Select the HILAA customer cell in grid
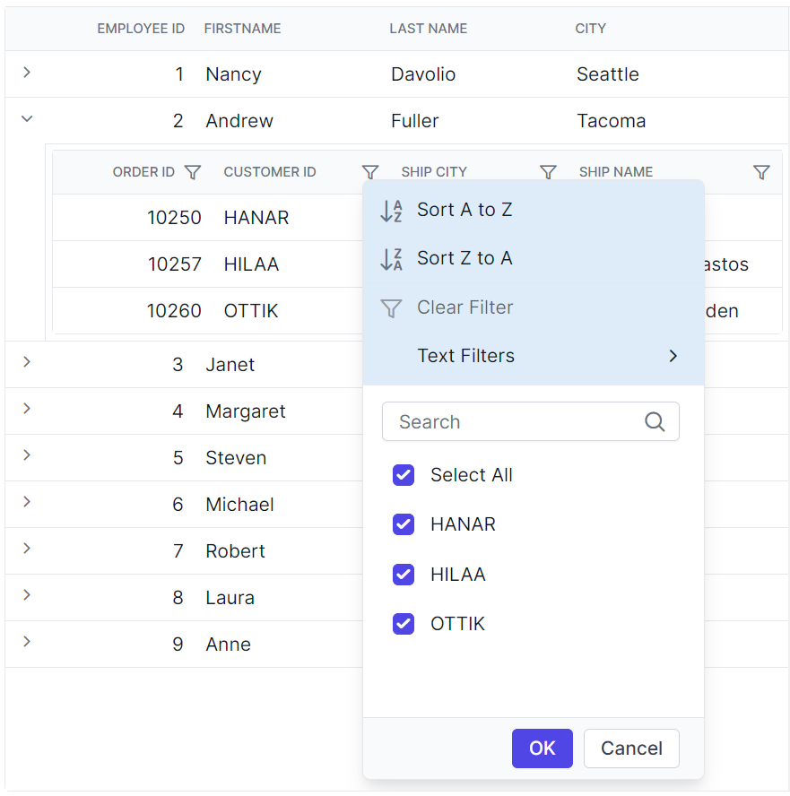The height and width of the screenshot is (796, 790). pyautogui.click(x=251, y=264)
